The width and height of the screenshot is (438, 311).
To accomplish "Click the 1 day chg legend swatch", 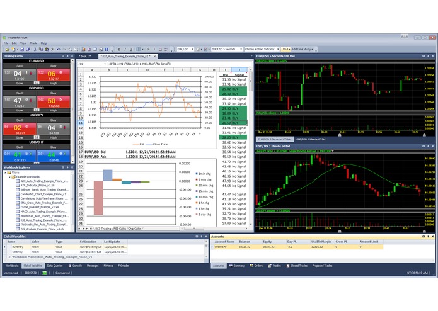I will [197, 215].
